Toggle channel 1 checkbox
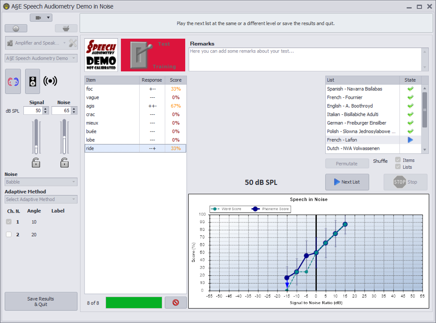The height and width of the screenshot is (323, 436). pyautogui.click(x=9, y=222)
